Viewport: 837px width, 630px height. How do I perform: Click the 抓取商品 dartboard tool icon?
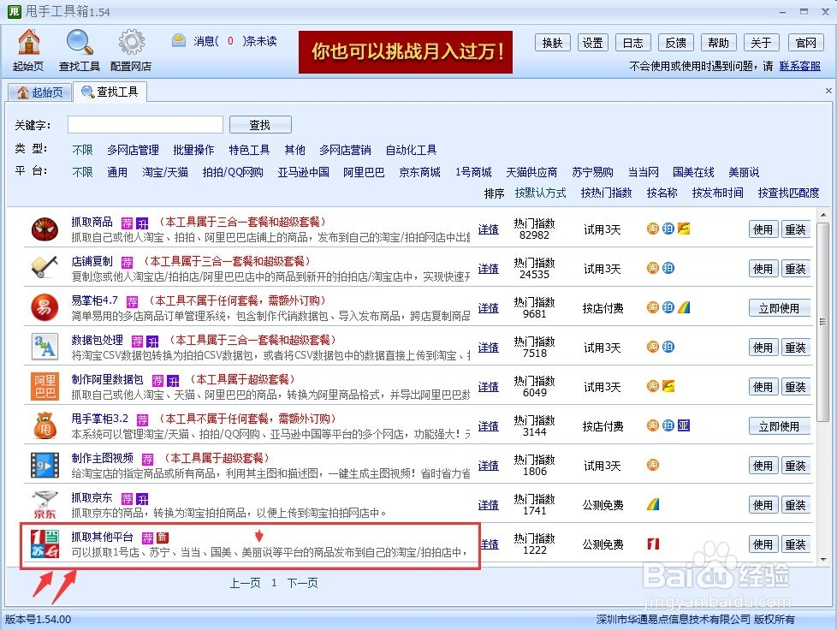44,229
